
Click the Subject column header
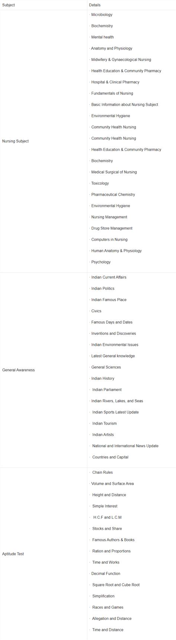[9, 5]
